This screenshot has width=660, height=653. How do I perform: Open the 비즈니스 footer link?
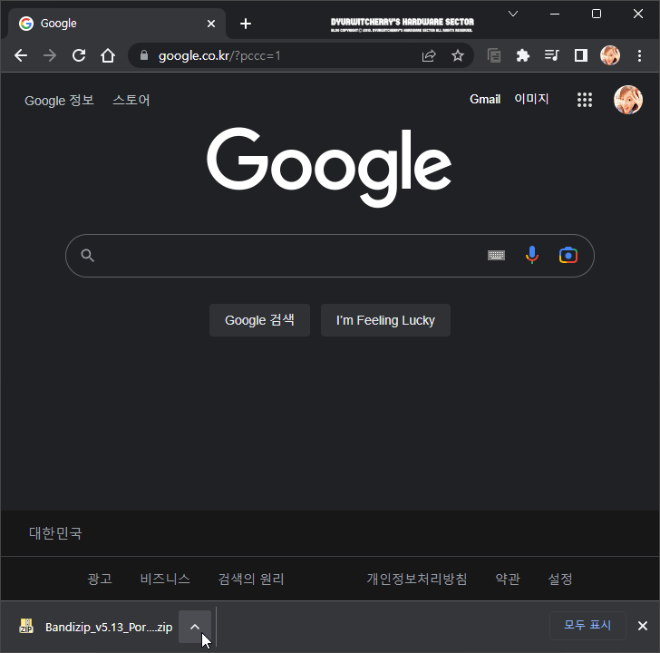(x=165, y=579)
